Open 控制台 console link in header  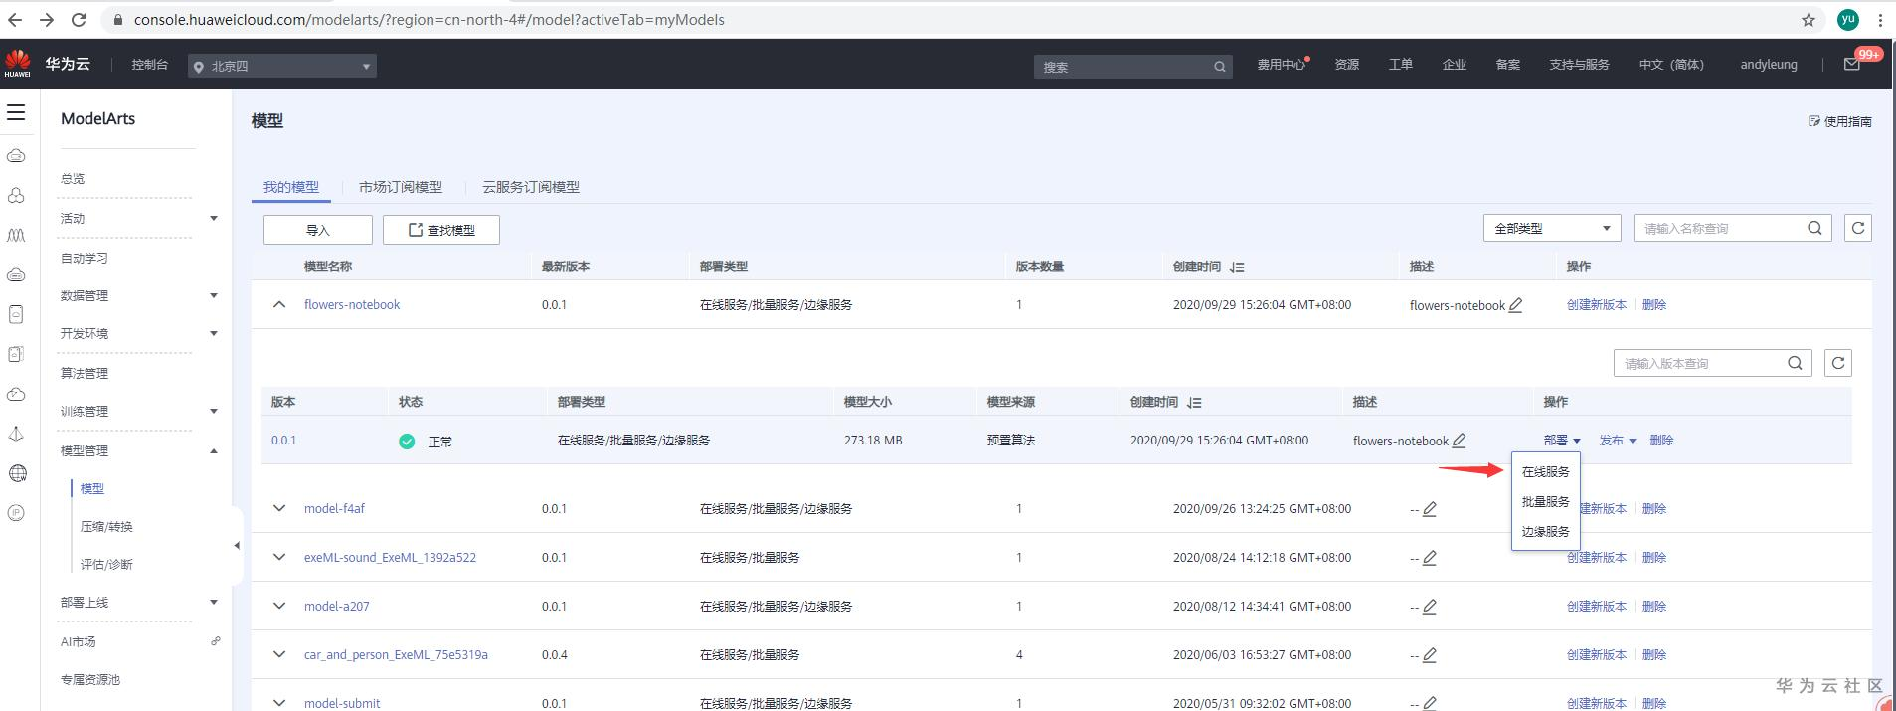pyautogui.click(x=150, y=64)
